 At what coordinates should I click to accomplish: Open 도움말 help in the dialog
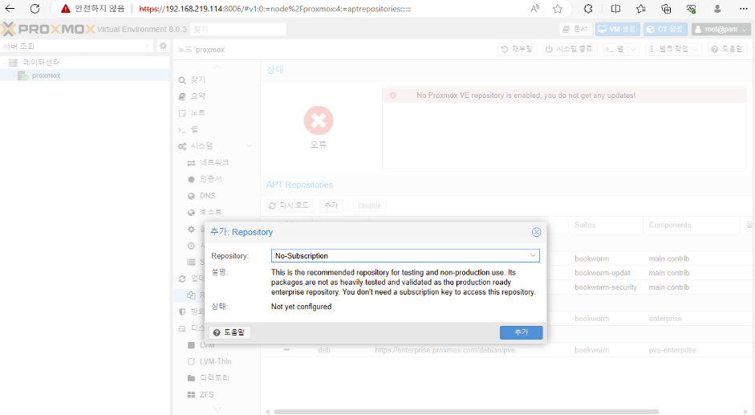(229, 332)
